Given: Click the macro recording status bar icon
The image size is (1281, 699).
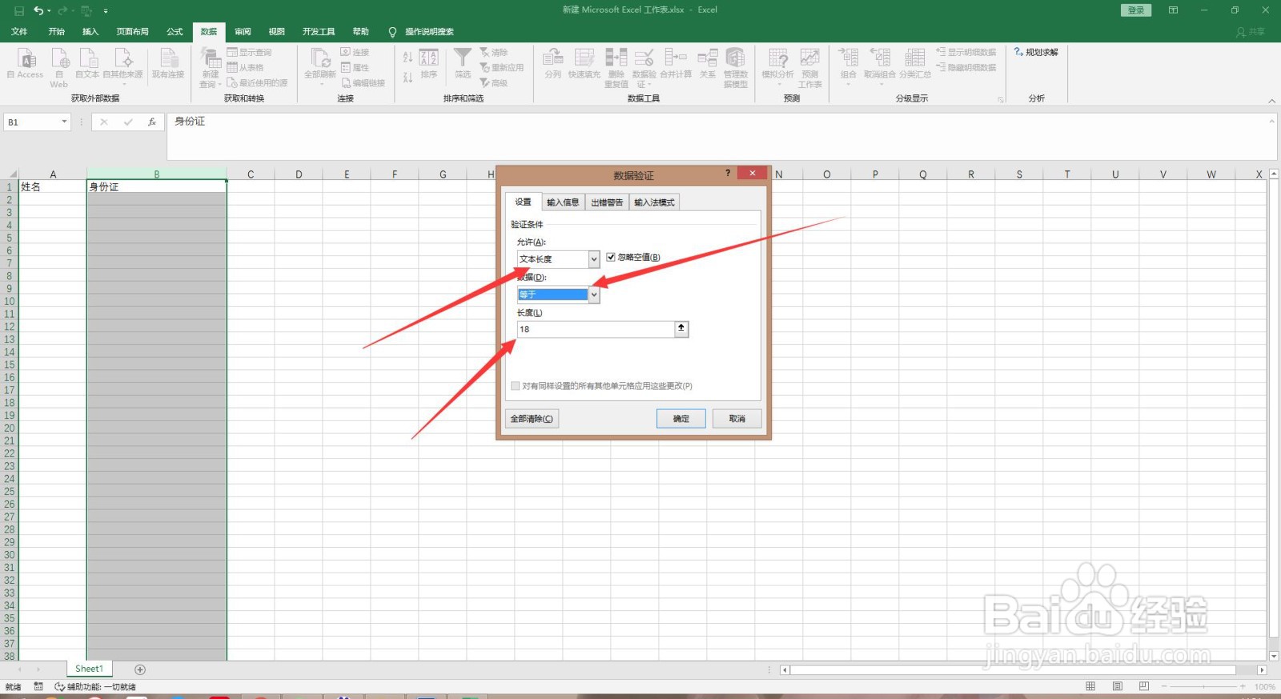Looking at the screenshot, I should pos(38,686).
